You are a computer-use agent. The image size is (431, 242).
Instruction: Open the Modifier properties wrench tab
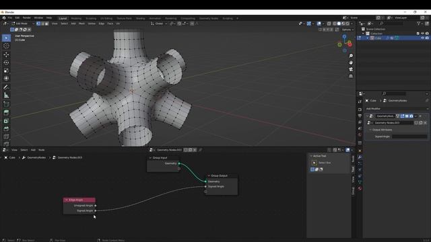360,157
